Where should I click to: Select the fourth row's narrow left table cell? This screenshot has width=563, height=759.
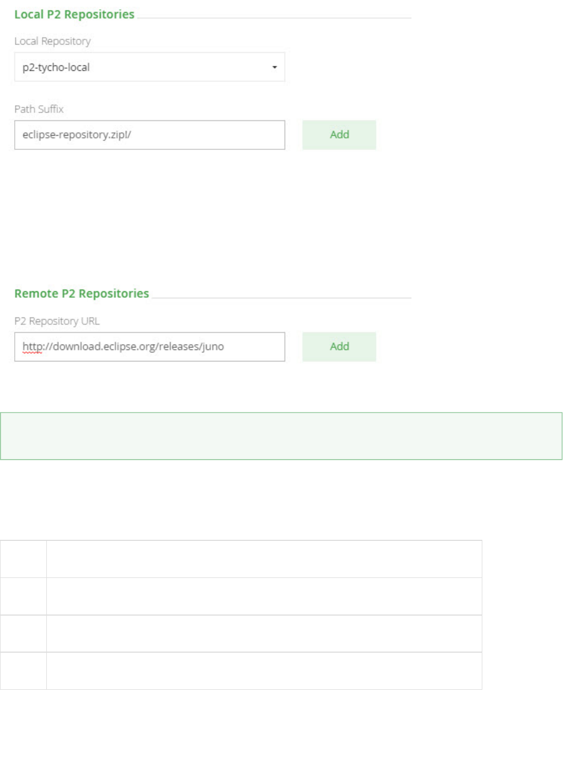23,671
